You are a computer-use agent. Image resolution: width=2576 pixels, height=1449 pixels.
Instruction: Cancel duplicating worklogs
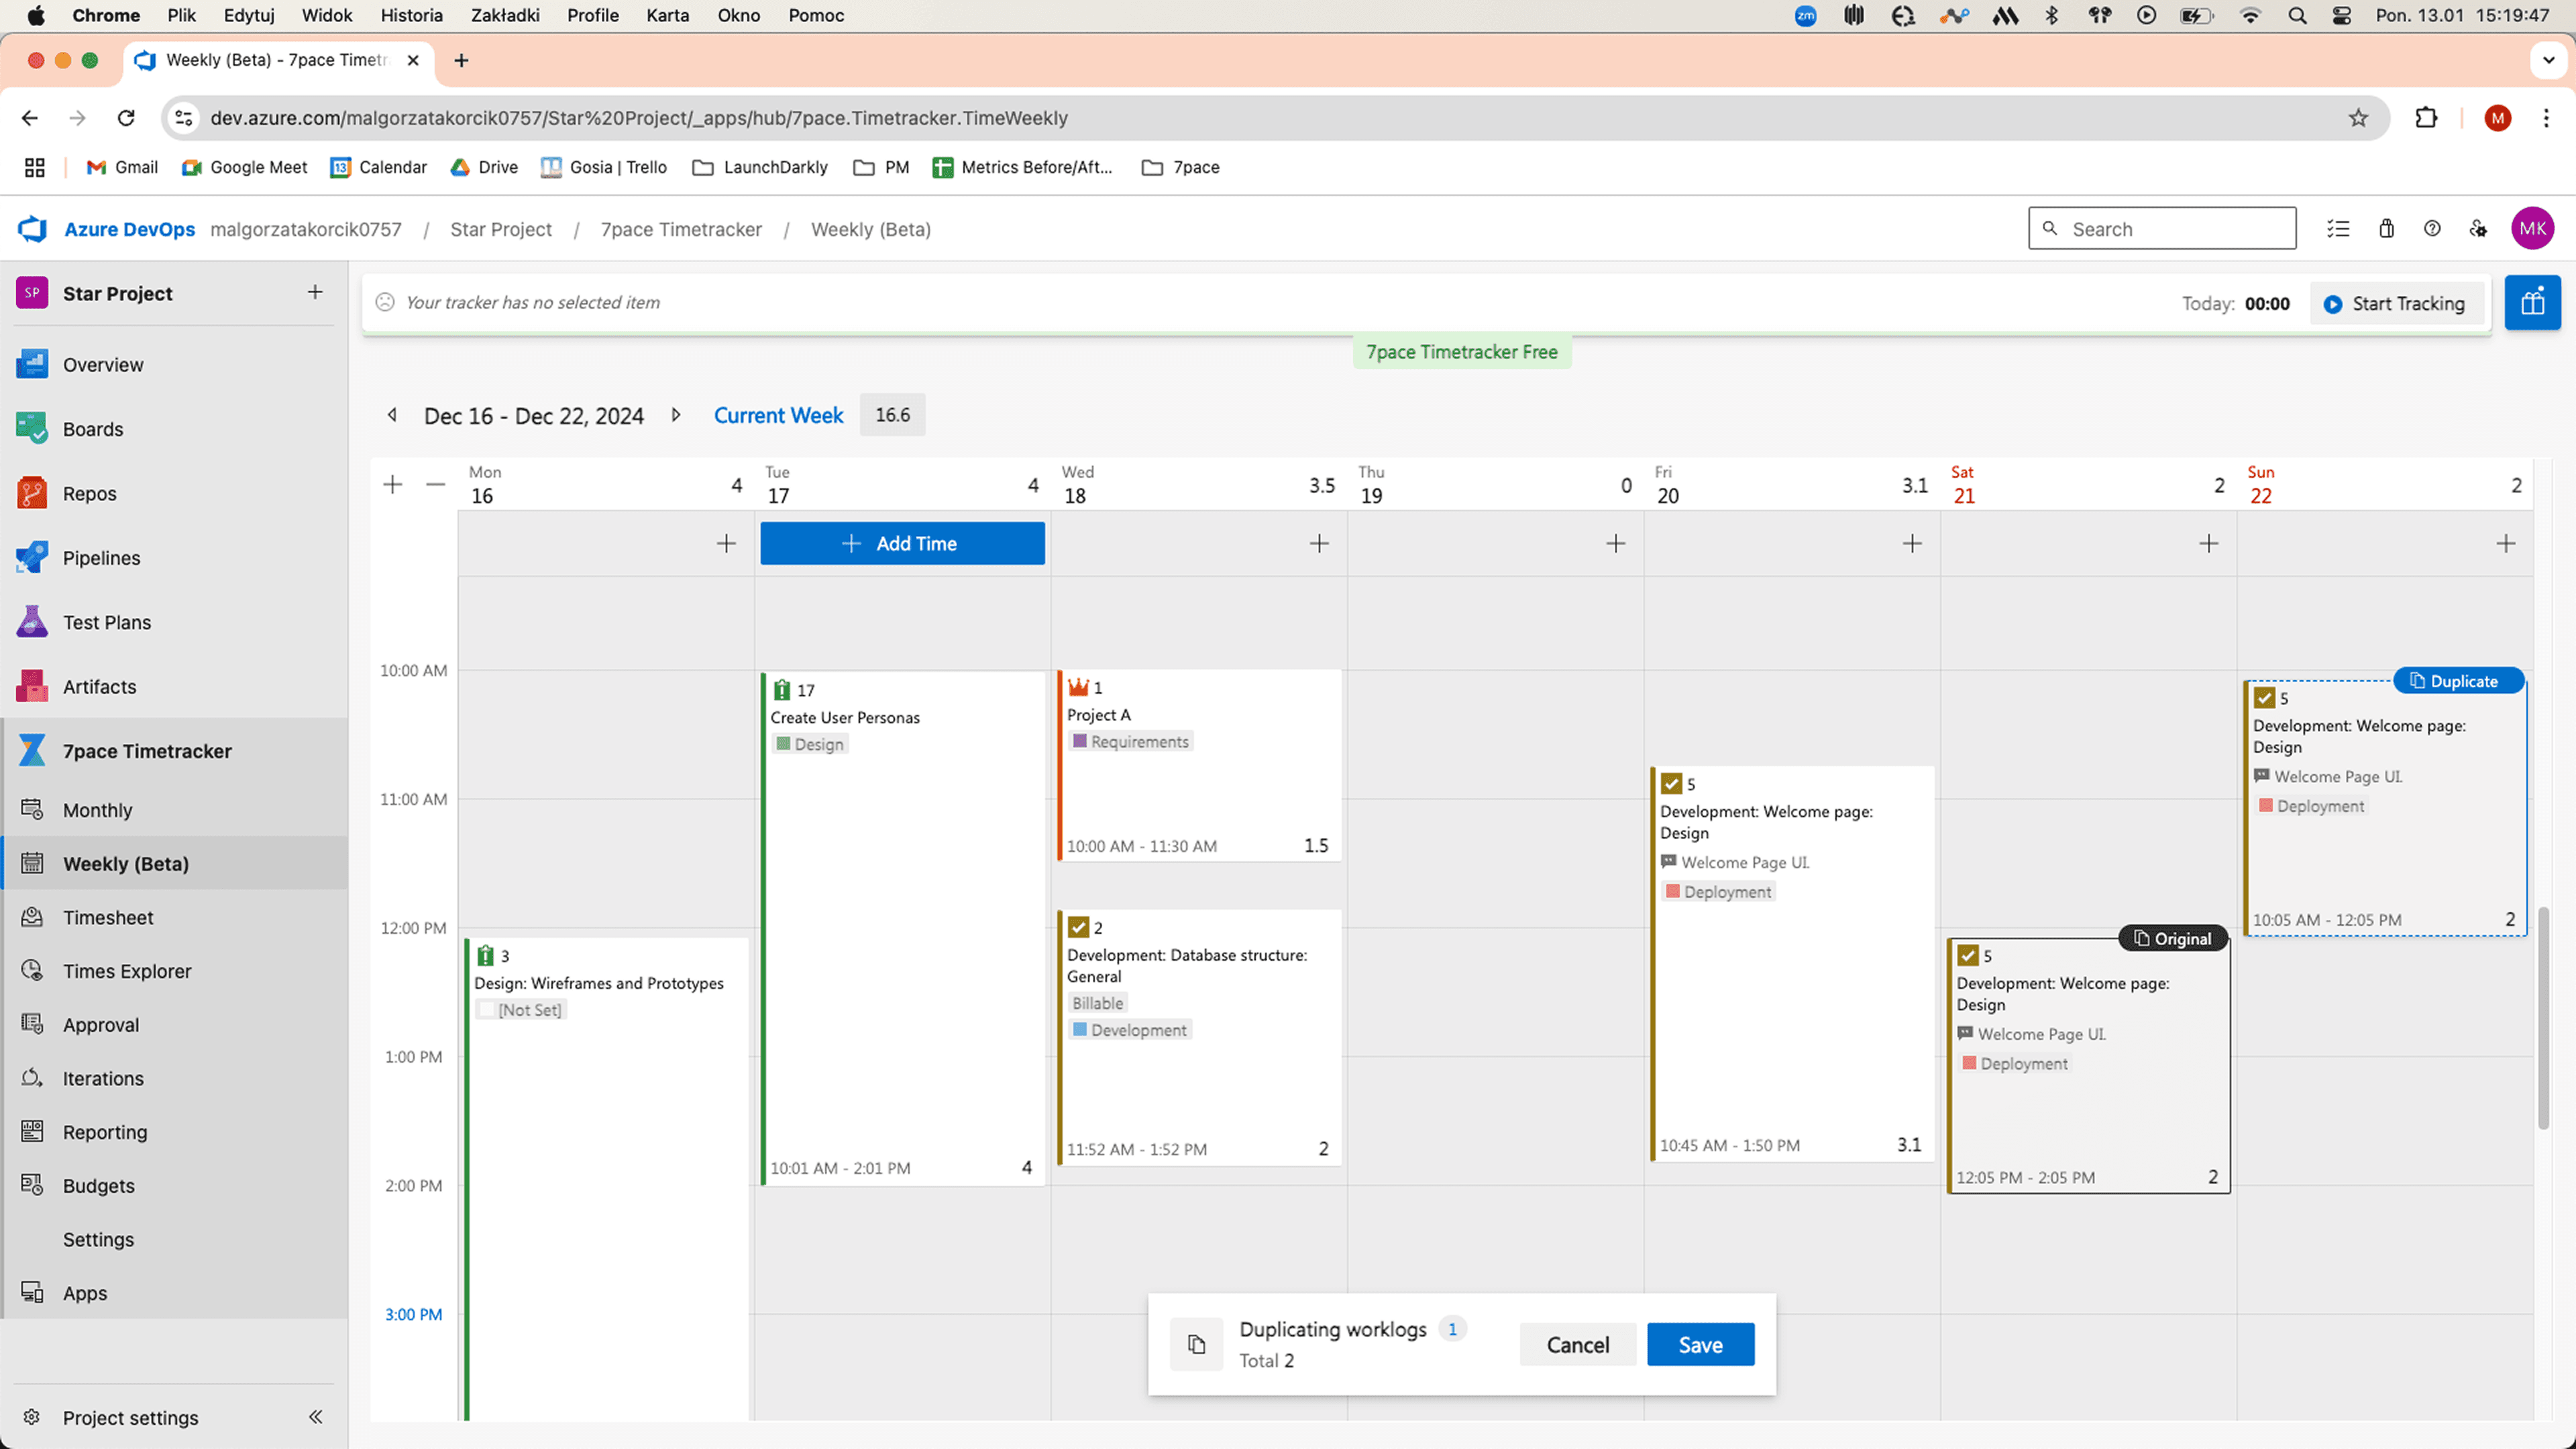pos(1577,1345)
